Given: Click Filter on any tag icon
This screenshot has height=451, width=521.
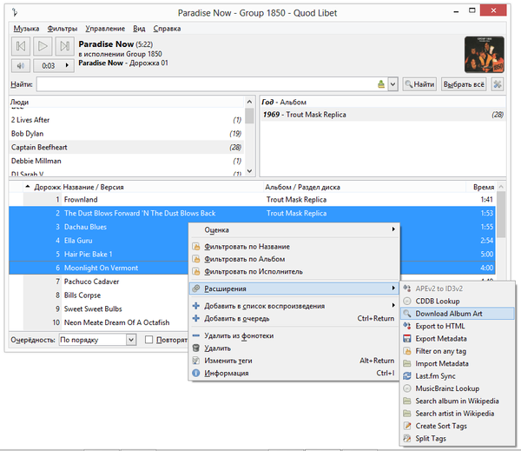Looking at the screenshot, I should tap(407, 351).
